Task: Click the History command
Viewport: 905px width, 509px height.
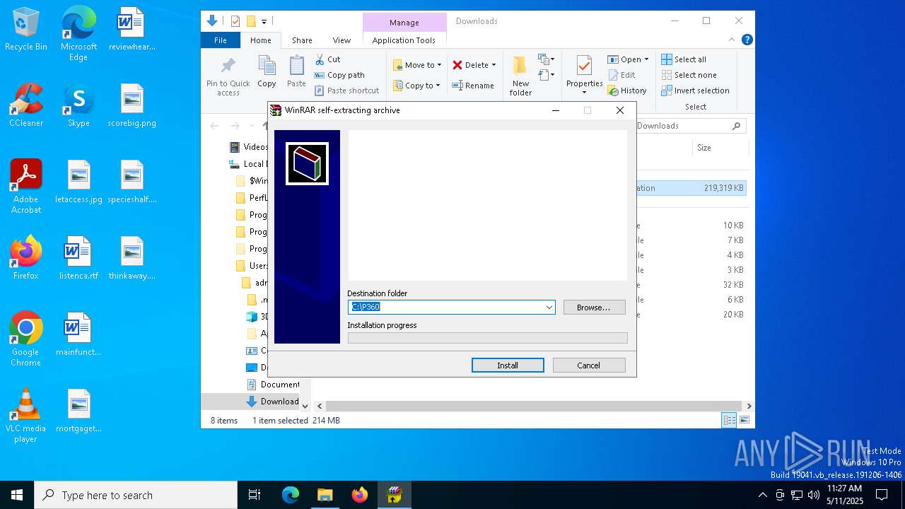Action: tap(627, 90)
